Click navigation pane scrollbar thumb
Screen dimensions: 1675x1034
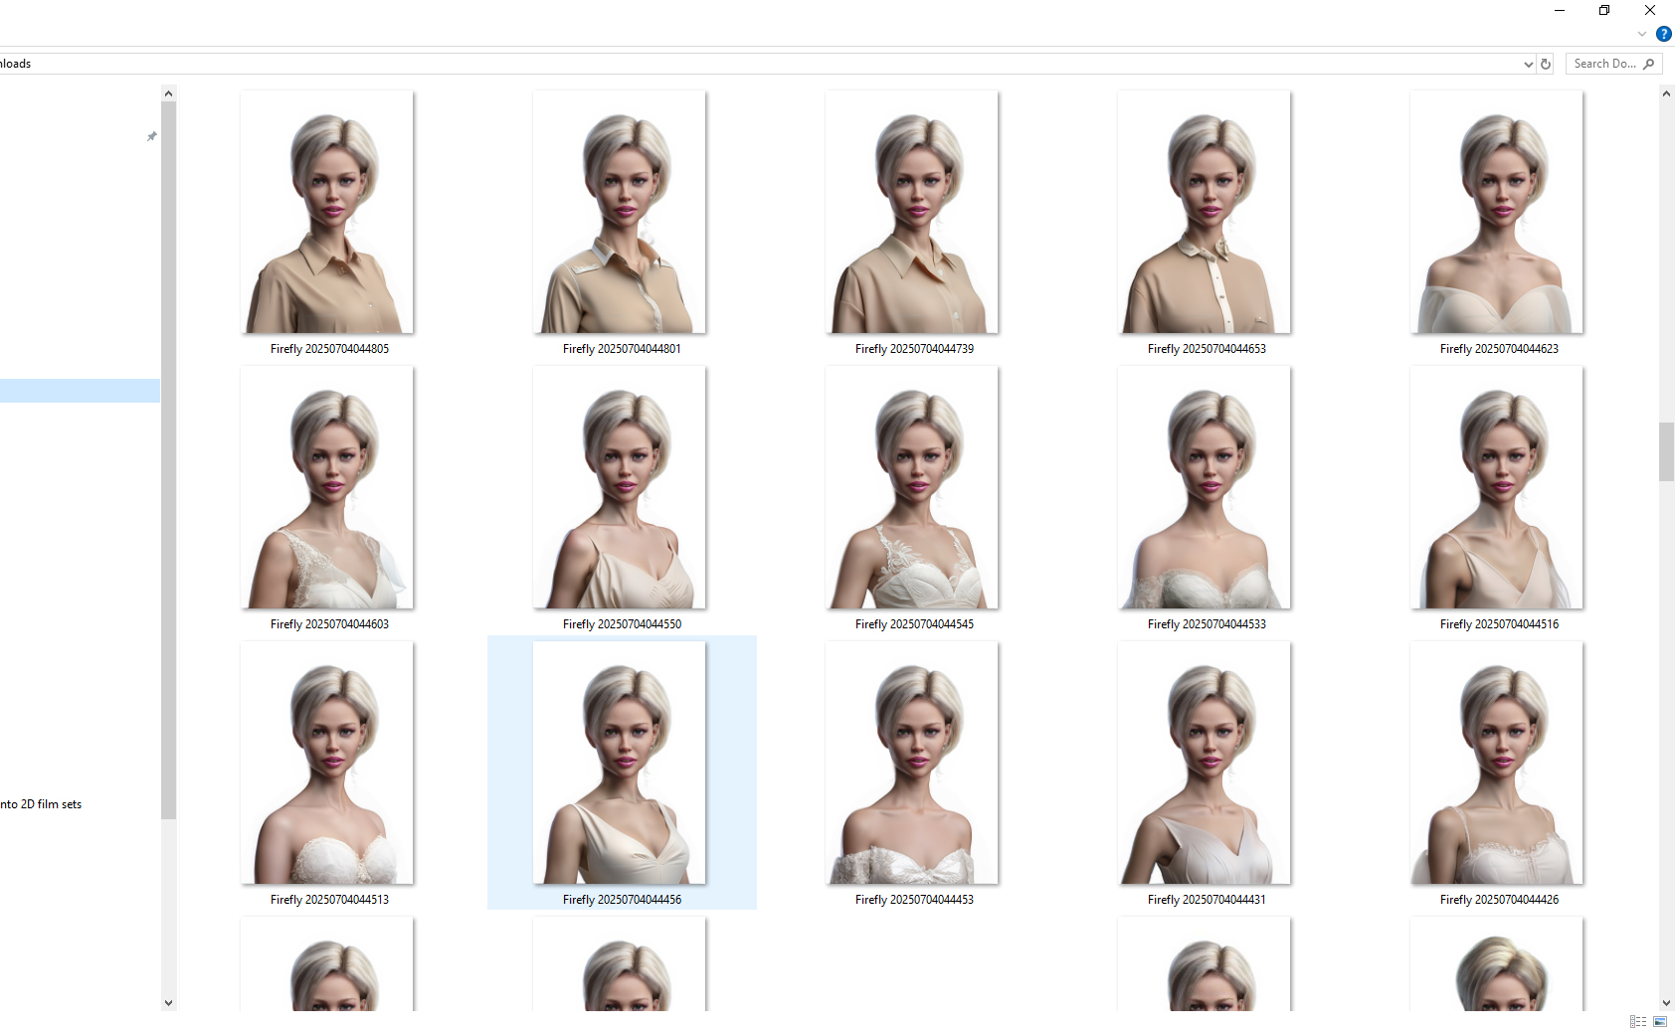[x=168, y=460]
